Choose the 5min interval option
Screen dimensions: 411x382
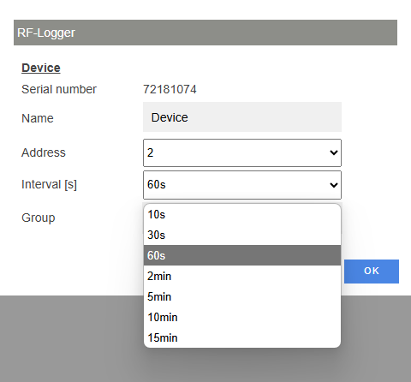coord(242,296)
